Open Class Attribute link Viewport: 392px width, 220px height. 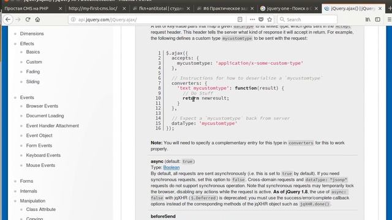click(41, 209)
